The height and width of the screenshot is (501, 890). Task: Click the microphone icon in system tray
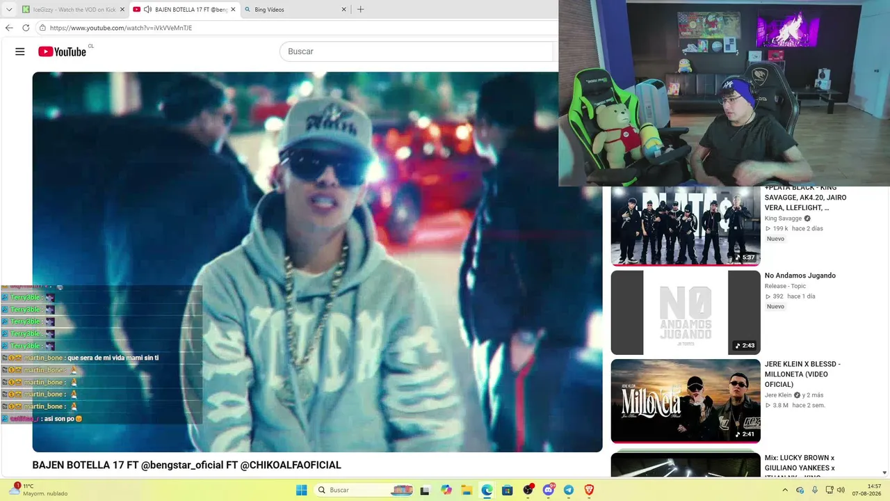[x=815, y=490]
